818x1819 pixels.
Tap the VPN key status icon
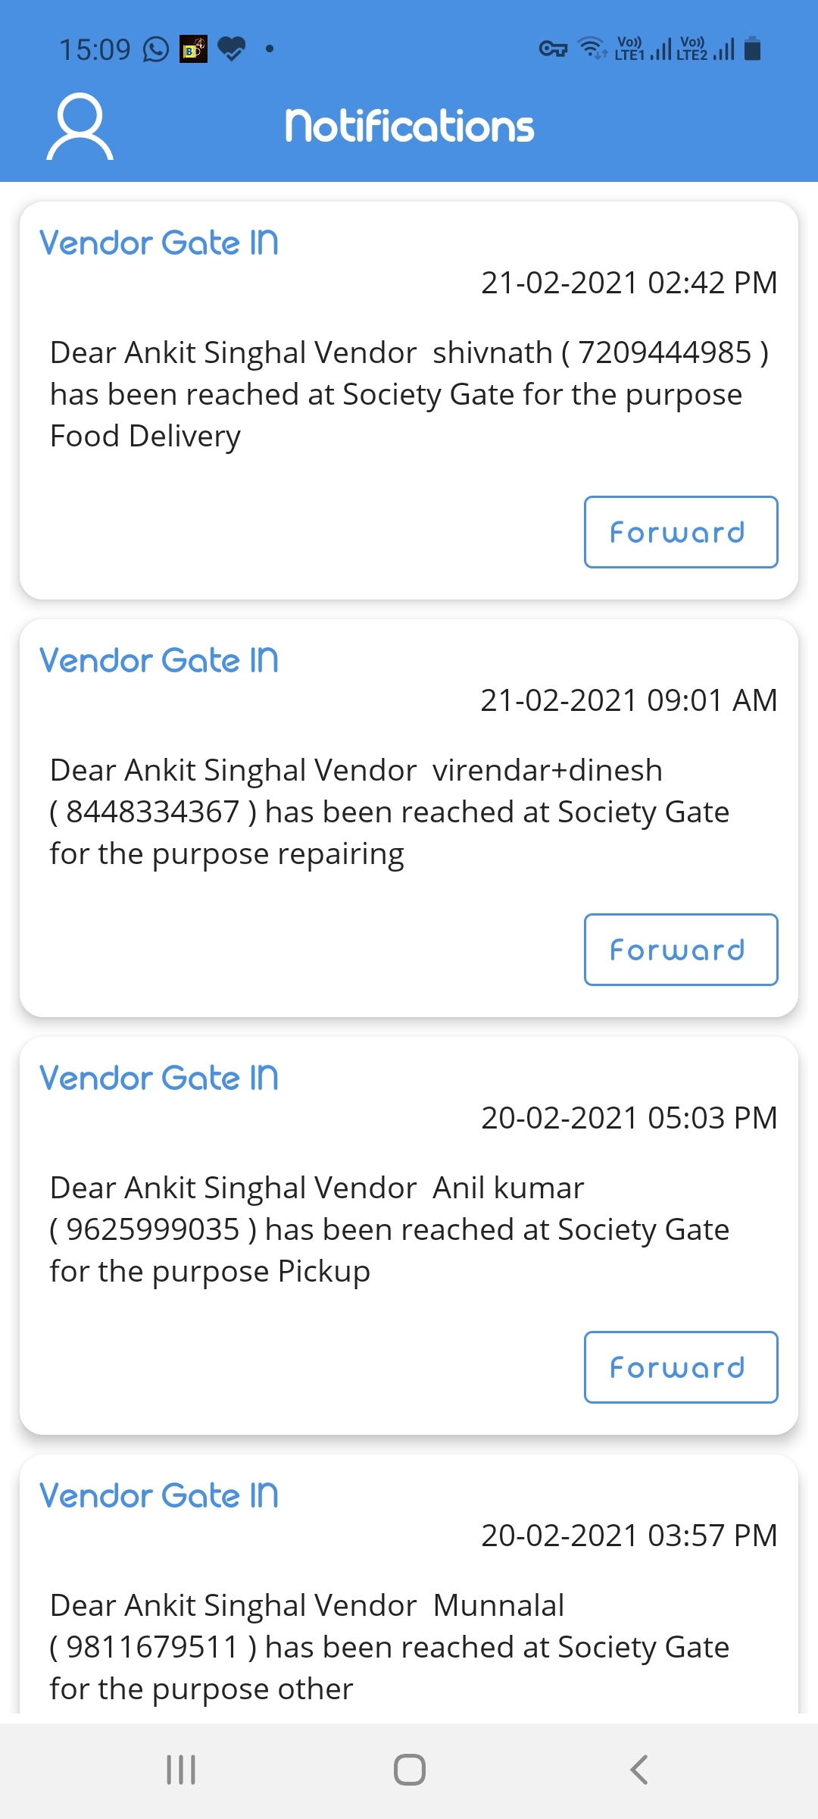click(x=553, y=50)
